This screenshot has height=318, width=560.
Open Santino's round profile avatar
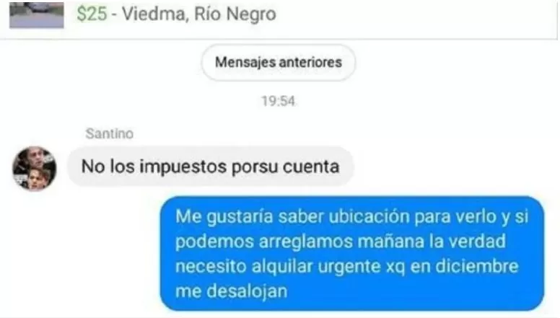35,168
